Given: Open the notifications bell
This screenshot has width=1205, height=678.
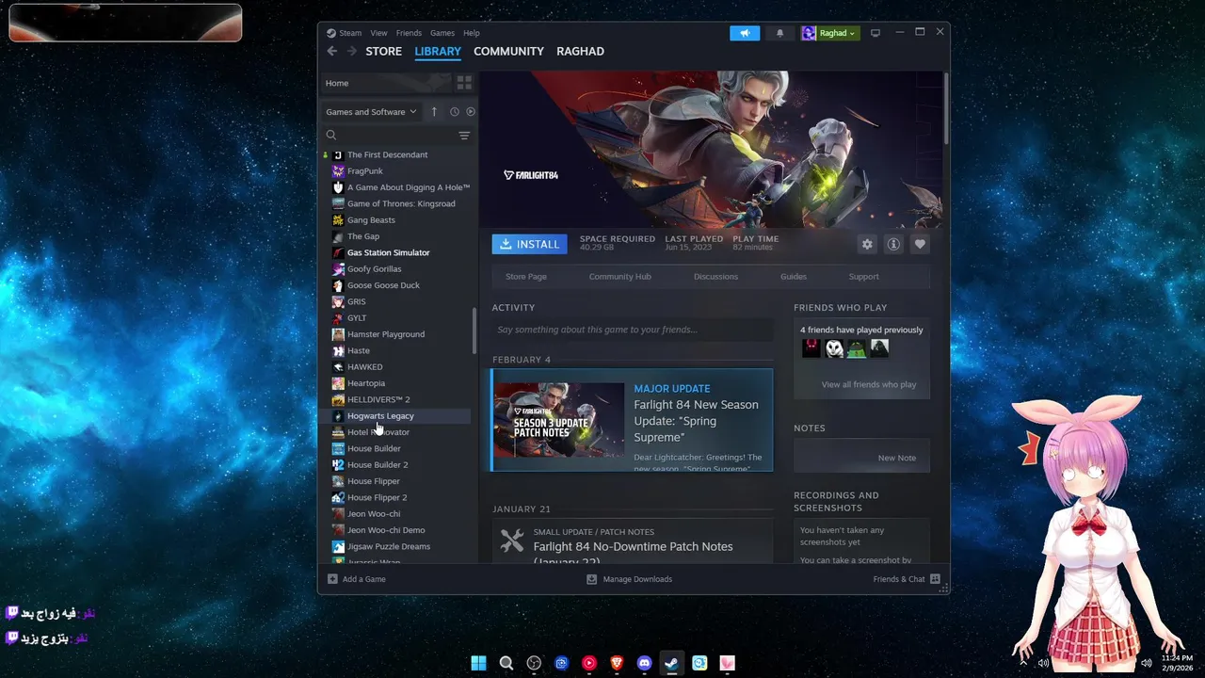Looking at the screenshot, I should coord(779,33).
